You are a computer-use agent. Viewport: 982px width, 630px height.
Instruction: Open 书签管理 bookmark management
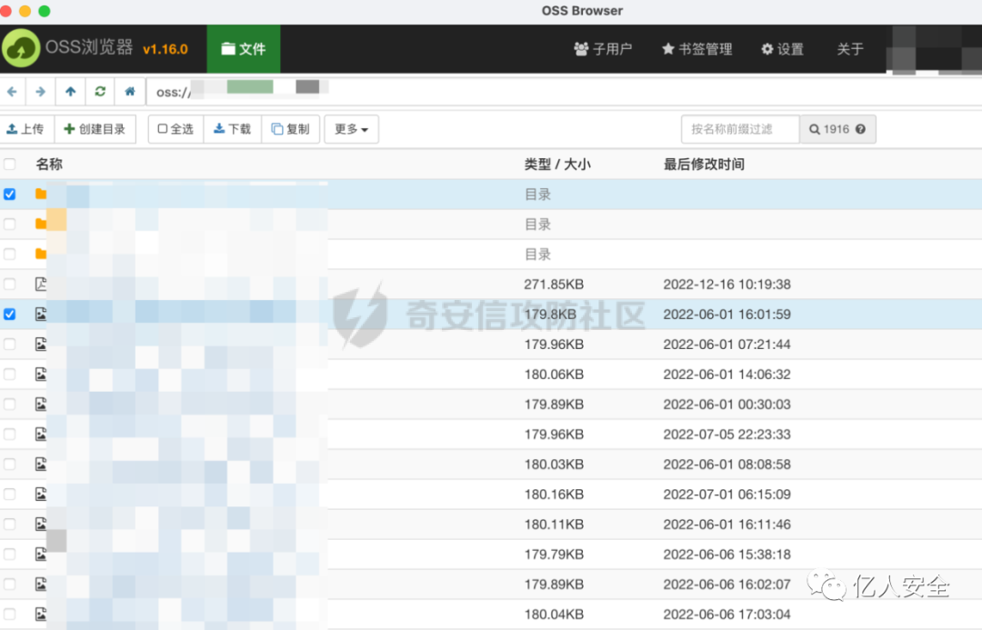point(697,49)
